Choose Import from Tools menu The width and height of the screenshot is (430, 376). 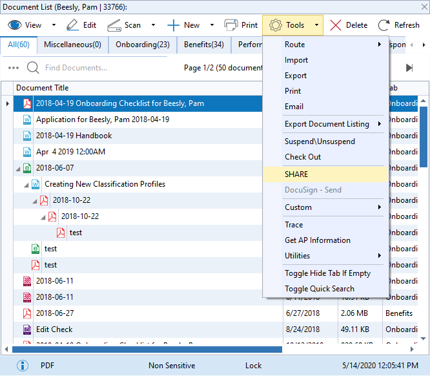[326, 60]
